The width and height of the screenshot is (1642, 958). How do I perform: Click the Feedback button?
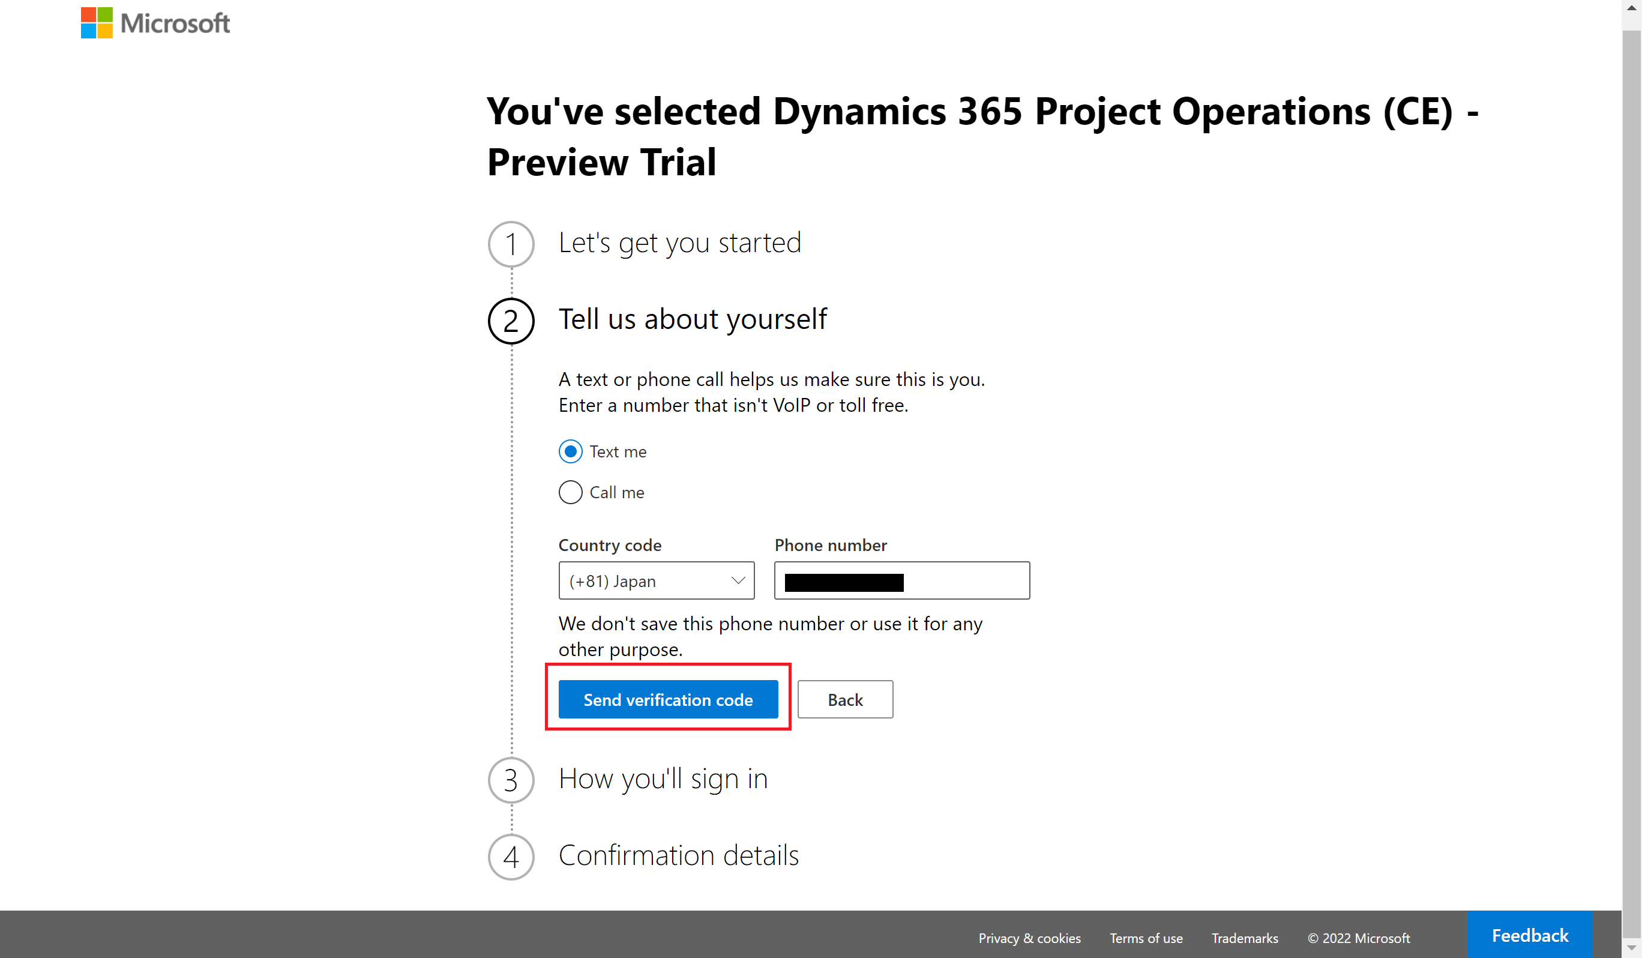point(1530,935)
